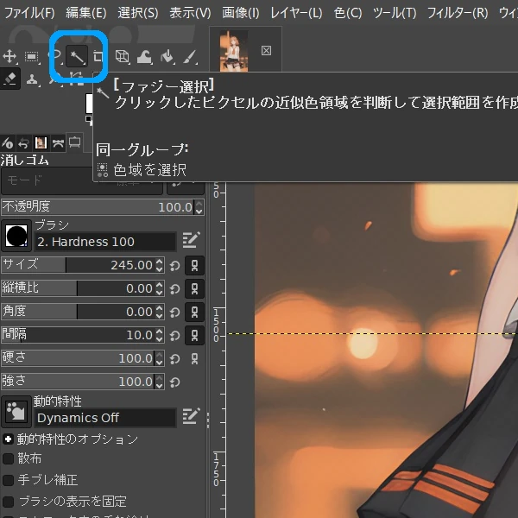Open the 表示(V) menu
Viewport: 518px width, 518px height.
click(x=190, y=13)
